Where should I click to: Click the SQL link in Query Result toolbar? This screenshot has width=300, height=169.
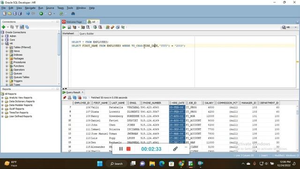(85, 98)
